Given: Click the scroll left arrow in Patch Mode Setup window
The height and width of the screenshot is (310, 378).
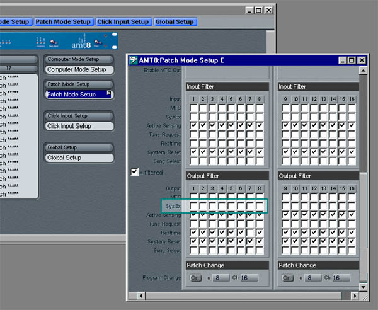Looking at the screenshot, I should tap(141, 296).
